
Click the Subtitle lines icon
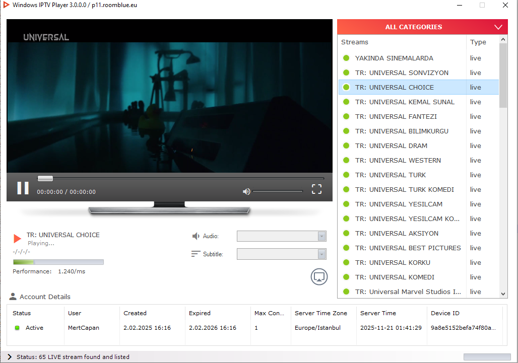[196, 254]
